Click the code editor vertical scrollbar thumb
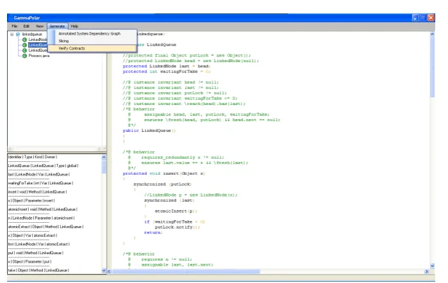The height and width of the screenshot is (283, 448). 432,67
